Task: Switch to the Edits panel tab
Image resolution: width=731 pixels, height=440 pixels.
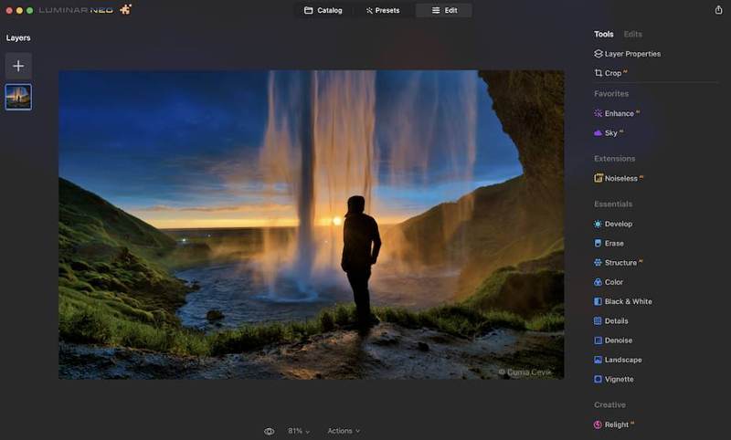Action: pos(632,34)
